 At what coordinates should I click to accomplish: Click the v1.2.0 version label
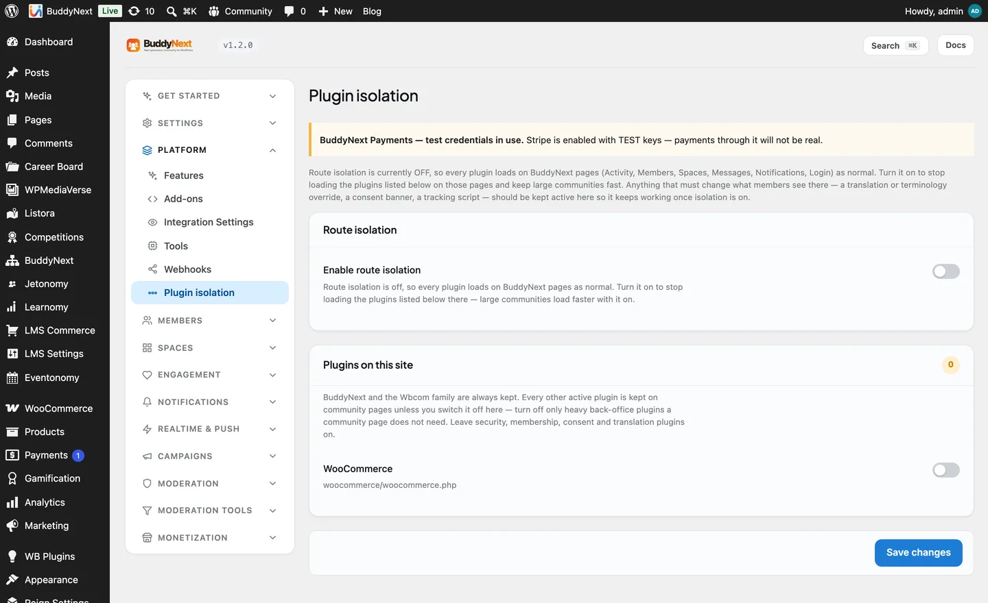tap(238, 45)
